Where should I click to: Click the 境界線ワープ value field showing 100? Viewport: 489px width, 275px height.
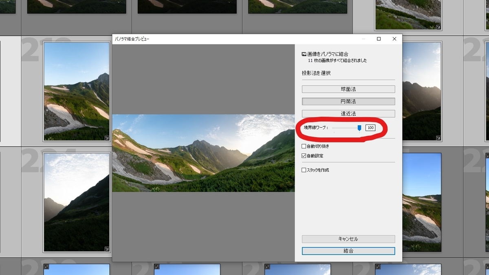[370, 128]
